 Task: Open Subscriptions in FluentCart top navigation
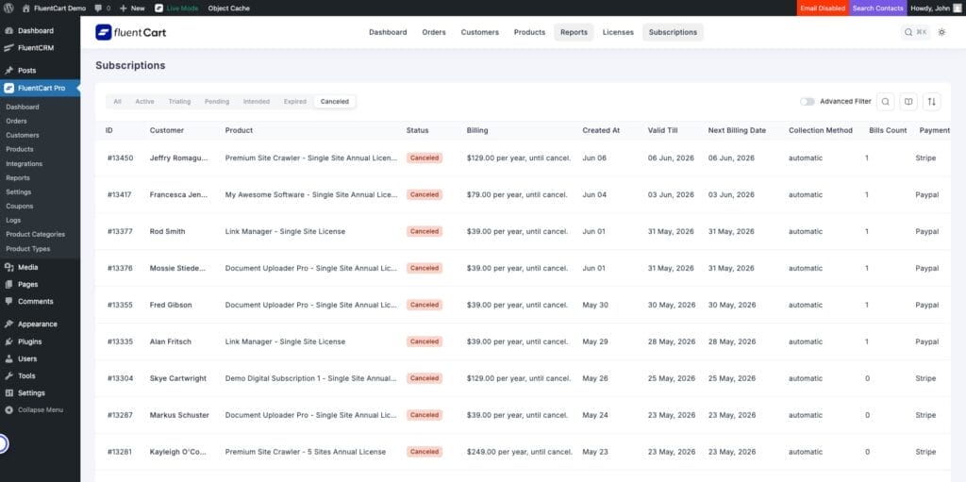point(673,32)
